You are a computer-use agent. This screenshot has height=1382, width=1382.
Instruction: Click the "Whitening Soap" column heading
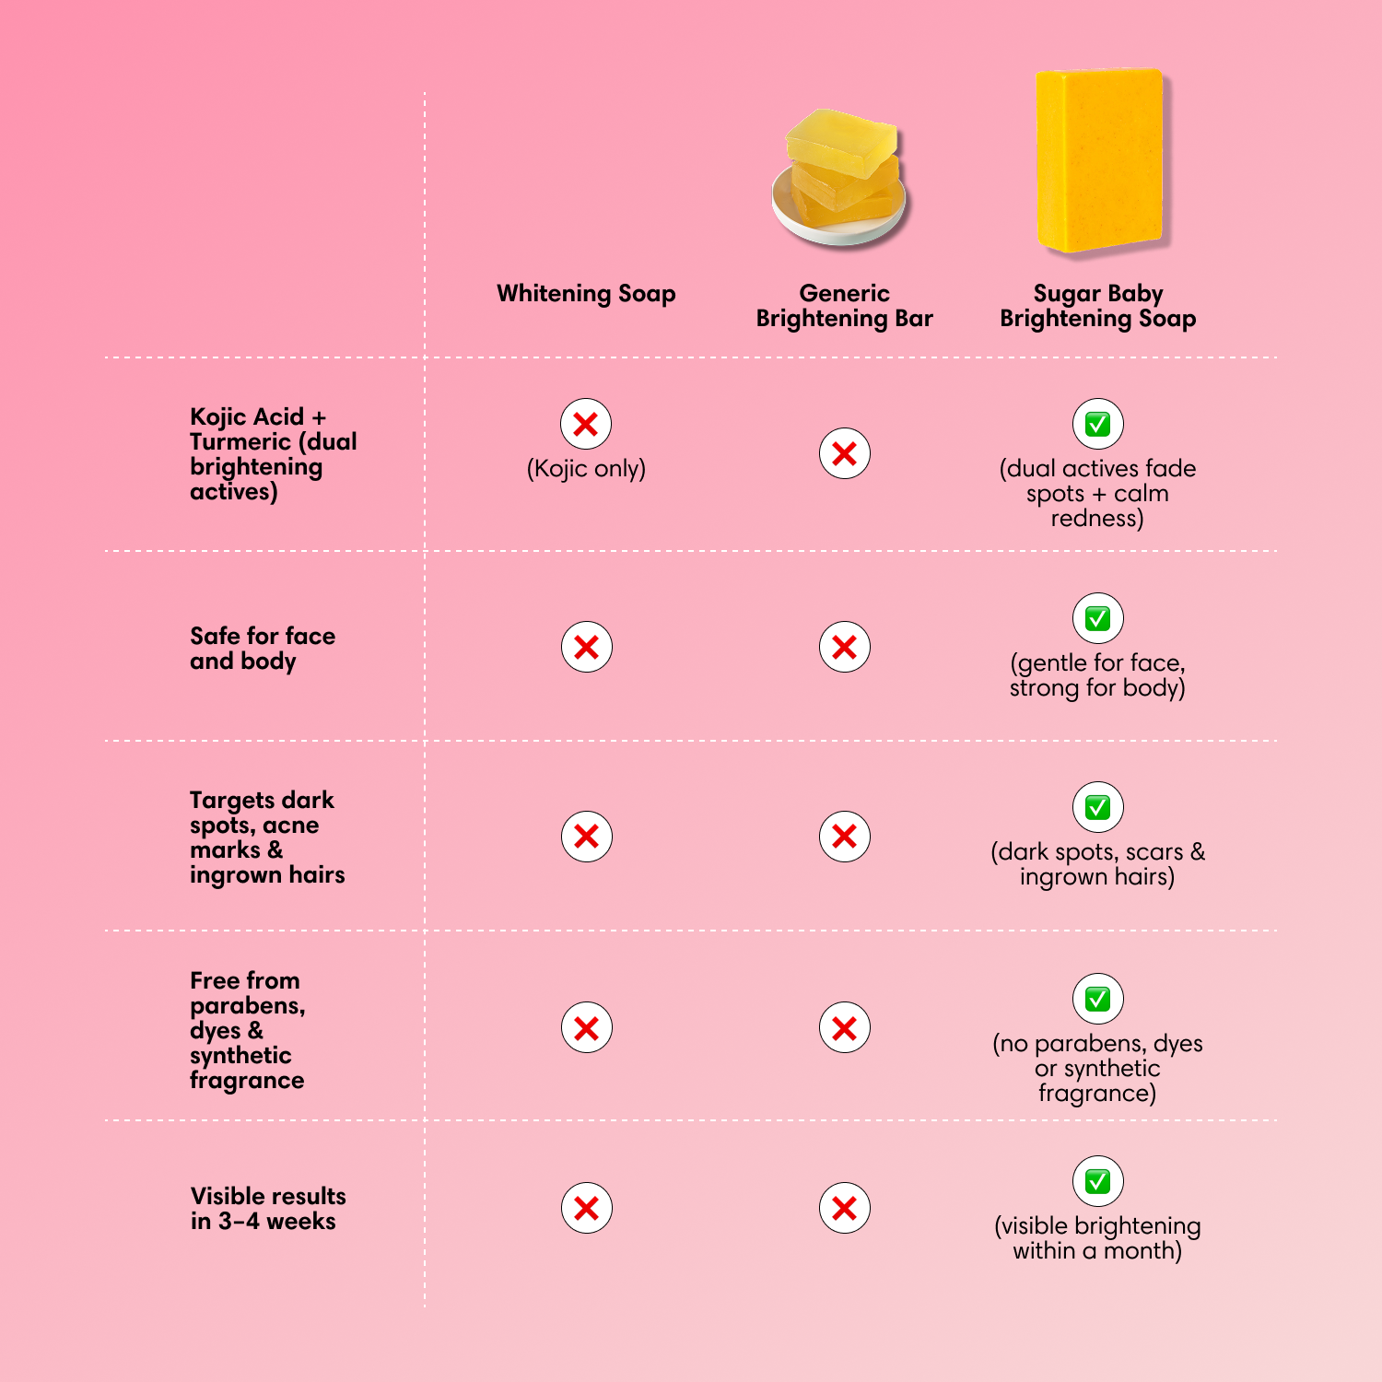point(586,294)
